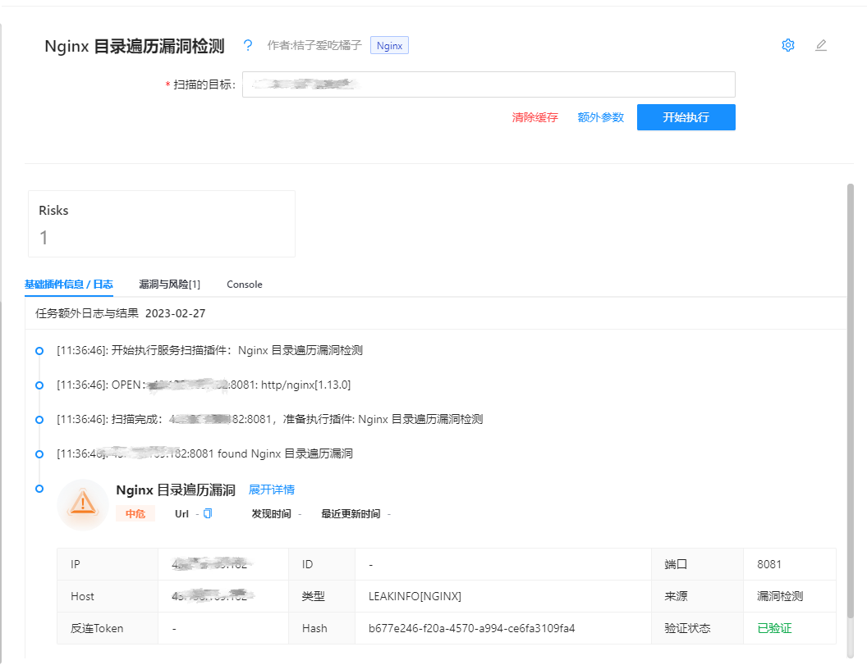The image size is (867, 665).
Task: Click the Nginx 目录遍历漏洞 risk title
Action: click(176, 490)
